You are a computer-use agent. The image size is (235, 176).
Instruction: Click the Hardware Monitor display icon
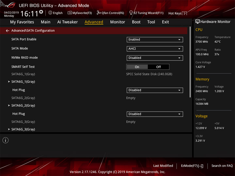[x=197, y=22]
